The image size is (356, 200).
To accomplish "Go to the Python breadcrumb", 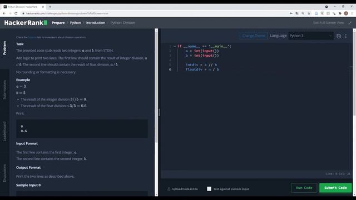I will click(x=75, y=23).
